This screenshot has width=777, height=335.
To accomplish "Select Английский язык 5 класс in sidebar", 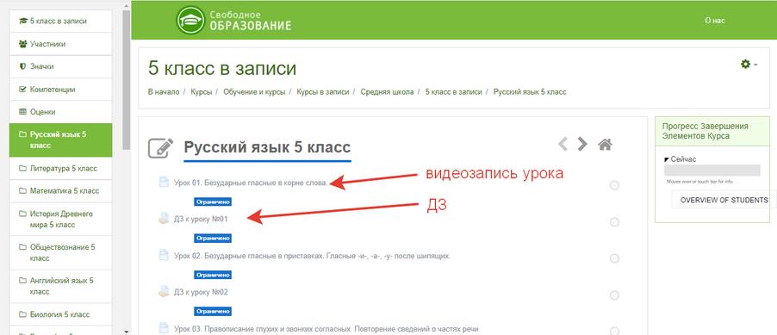I will coord(60,287).
